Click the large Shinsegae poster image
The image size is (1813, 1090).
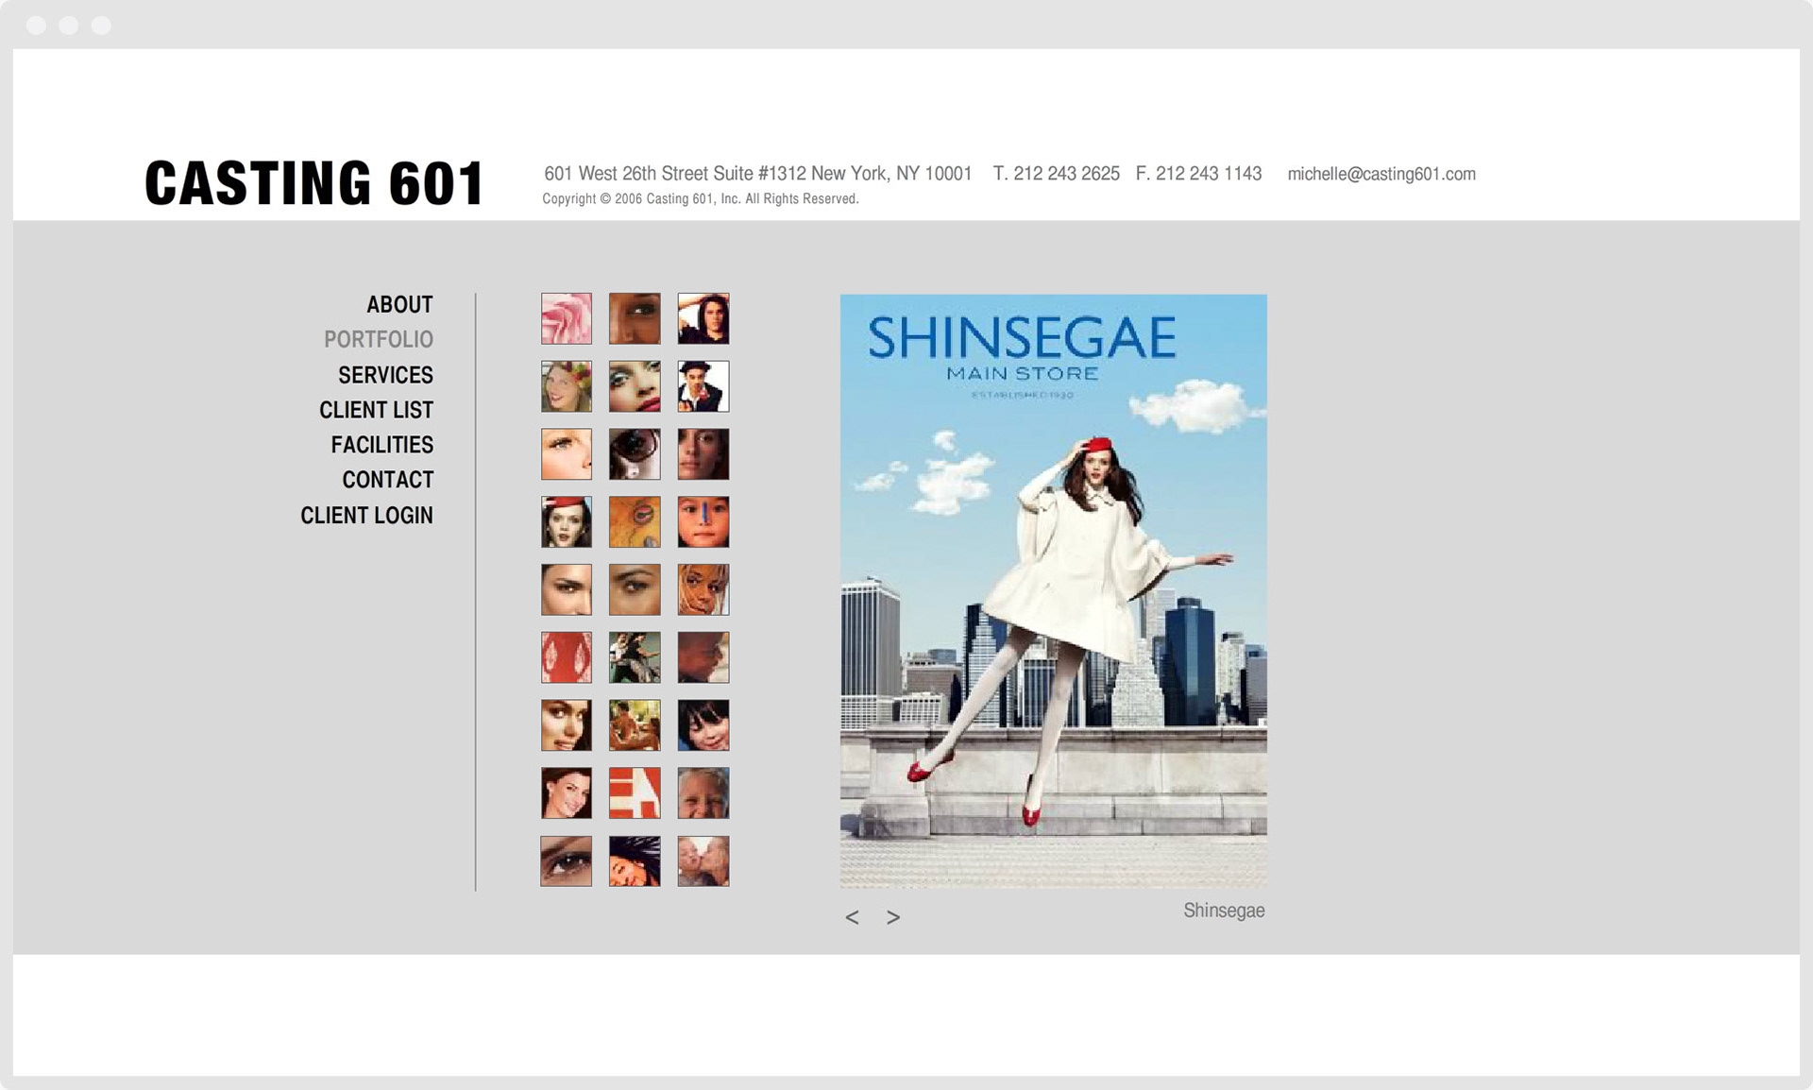(x=1053, y=590)
